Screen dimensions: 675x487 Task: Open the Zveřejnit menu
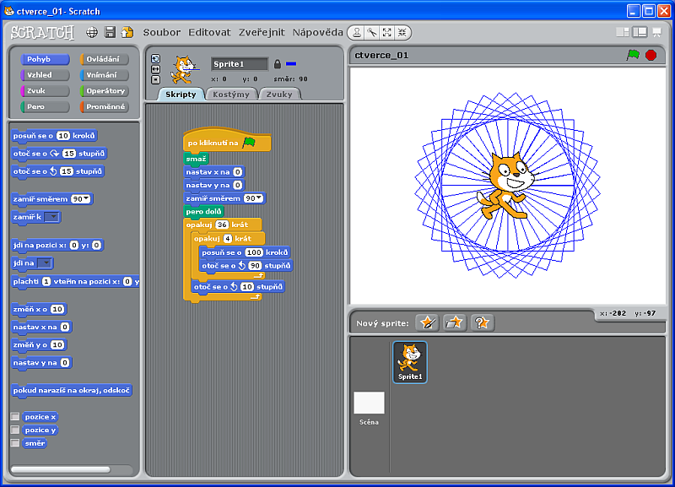(x=262, y=32)
